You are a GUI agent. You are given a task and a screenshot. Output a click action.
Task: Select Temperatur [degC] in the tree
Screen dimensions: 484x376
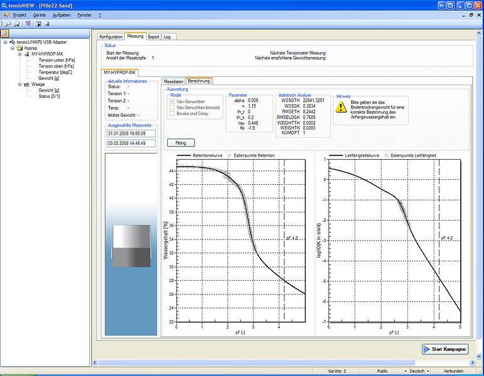click(x=55, y=72)
